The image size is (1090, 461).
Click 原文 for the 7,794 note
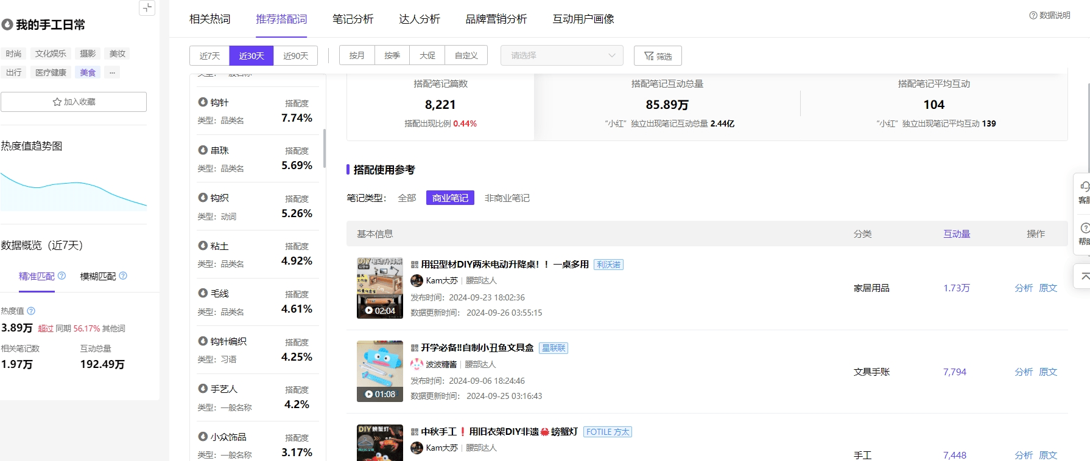tap(1048, 372)
